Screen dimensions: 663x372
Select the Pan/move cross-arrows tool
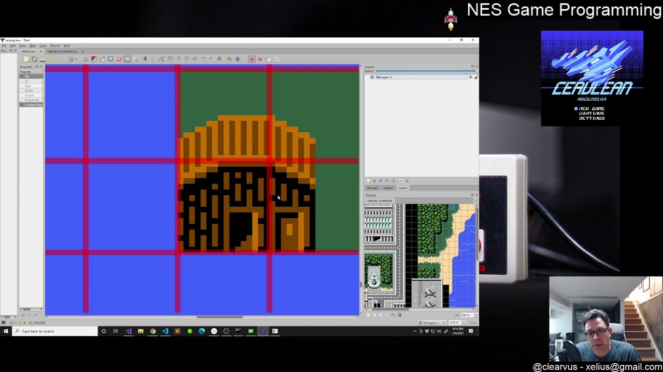[x=238, y=59]
